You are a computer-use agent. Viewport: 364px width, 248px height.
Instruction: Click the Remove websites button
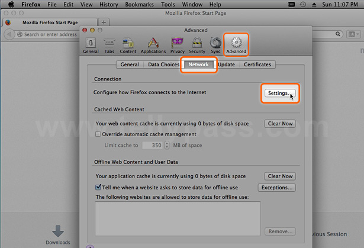280,231
